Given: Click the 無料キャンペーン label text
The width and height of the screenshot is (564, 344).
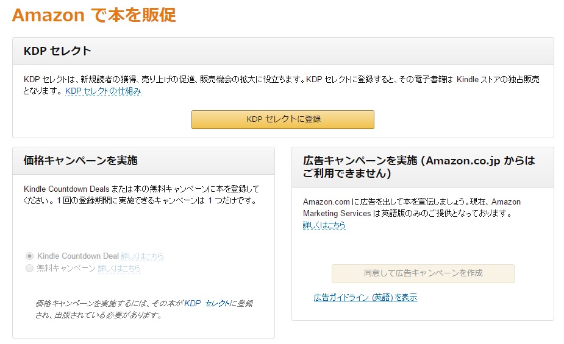Looking at the screenshot, I should click(66, 268).
